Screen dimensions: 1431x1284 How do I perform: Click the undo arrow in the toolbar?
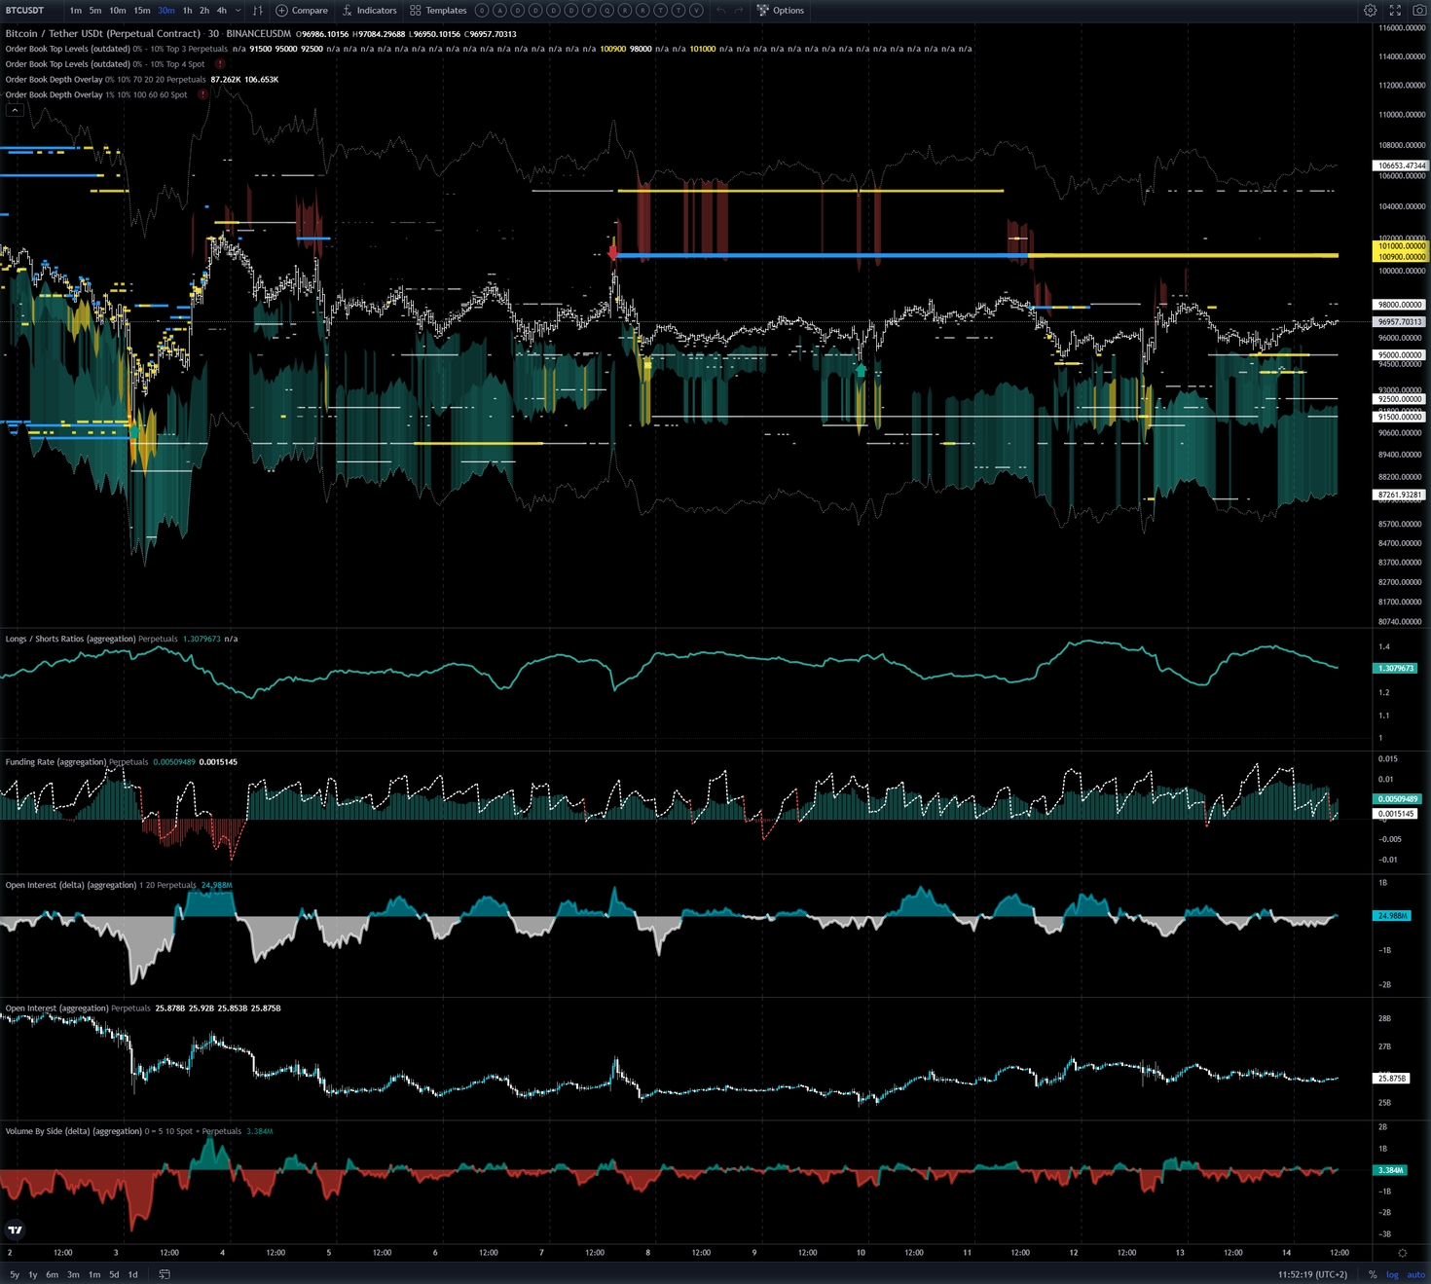[720, 11]
